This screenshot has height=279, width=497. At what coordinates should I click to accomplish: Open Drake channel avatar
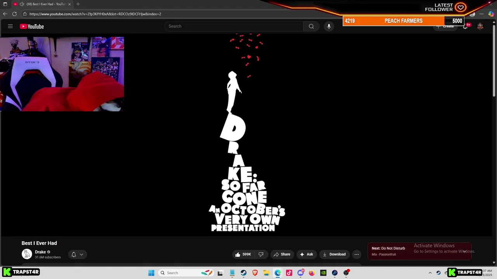click(x=27, y=254)
